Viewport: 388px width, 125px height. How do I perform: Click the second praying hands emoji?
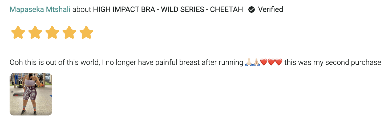tap(256, 63)
